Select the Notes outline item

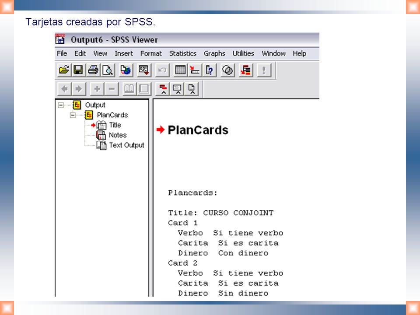pos(118,135)
